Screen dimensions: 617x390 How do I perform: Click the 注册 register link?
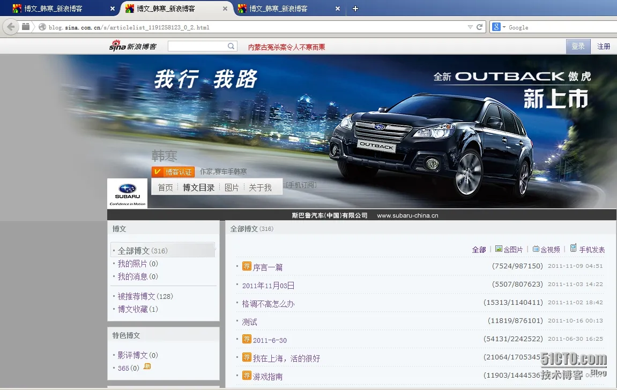(x=604, y=47)
